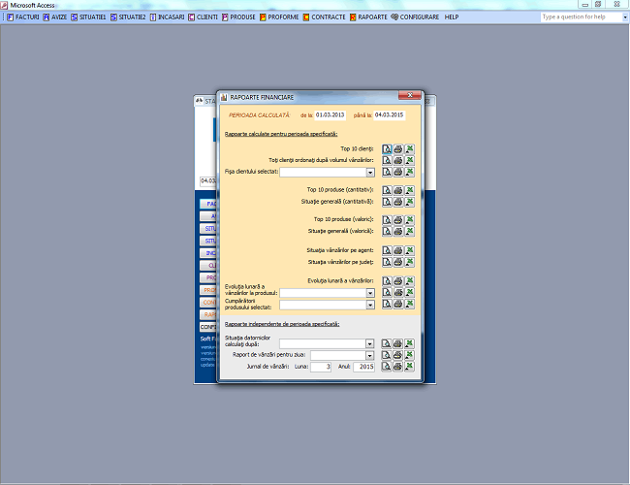Print Raport de vânzări pentru ziua
Viewport: 630px width, 485px height.
pyautogui.click(x=397, y=355)
